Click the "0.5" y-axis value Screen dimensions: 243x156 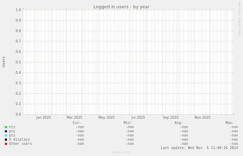[18, 62]
